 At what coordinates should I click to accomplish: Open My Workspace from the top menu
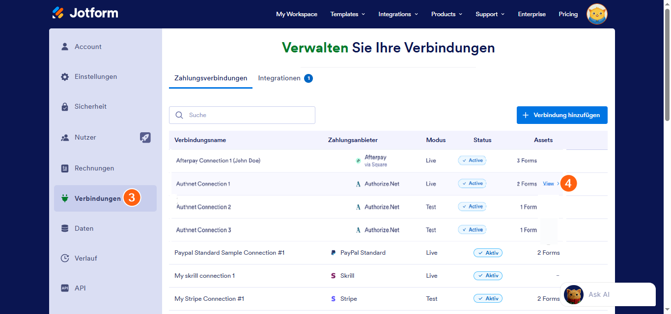click(x=297, y=14)
